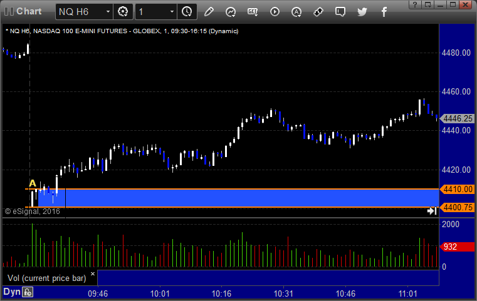
Task: Share chart via Facebook icon
Action: (x=384, y=12)
